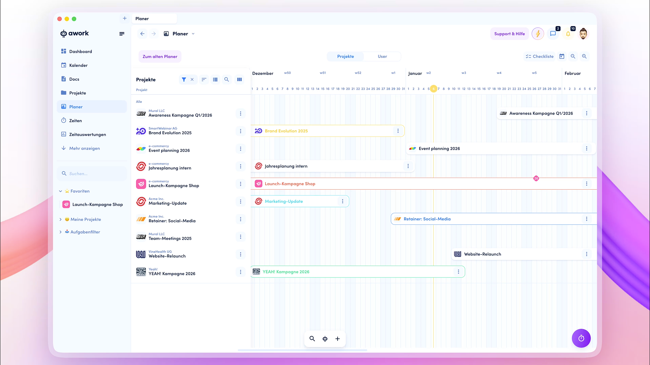This screenshot has width=650, height=365.
Task: Open the notifications bell icon
Action: tap(568, 33)
